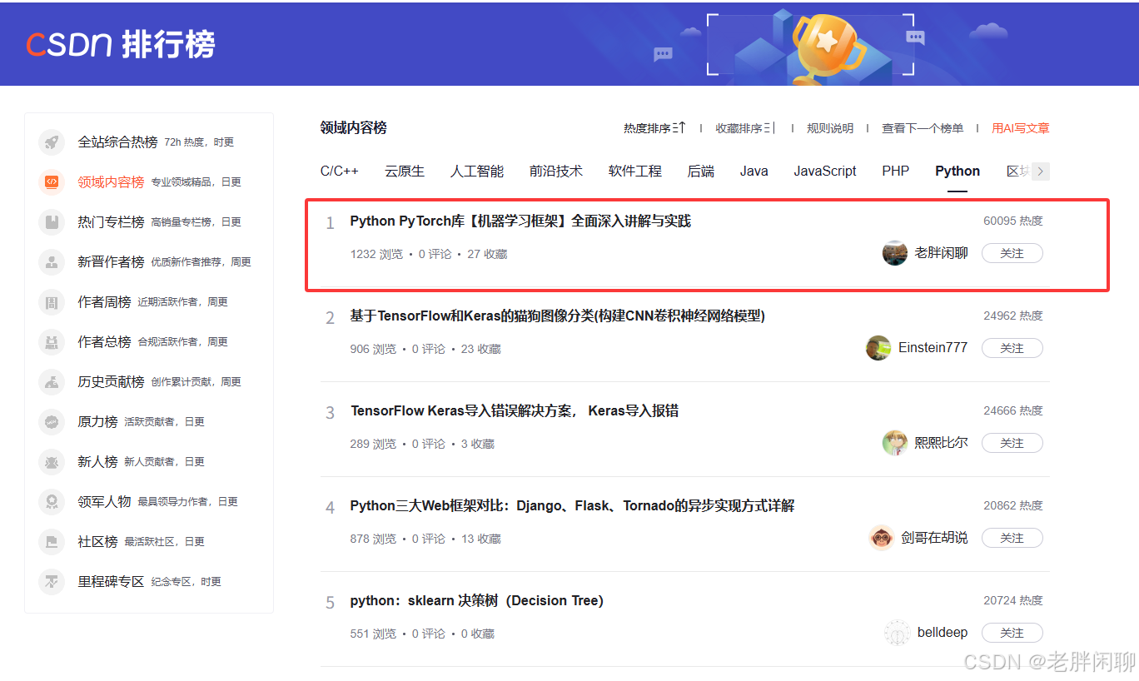Switch to the 软件工程 tab
The width and height of the screenshot is (1139, 681).
tap(635, 171)
